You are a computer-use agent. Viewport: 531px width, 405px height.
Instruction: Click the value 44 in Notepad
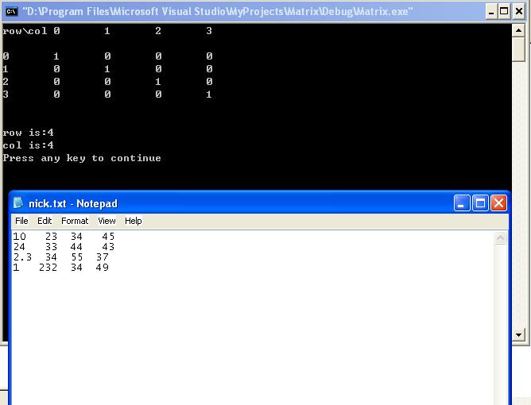tap(76, 247)
